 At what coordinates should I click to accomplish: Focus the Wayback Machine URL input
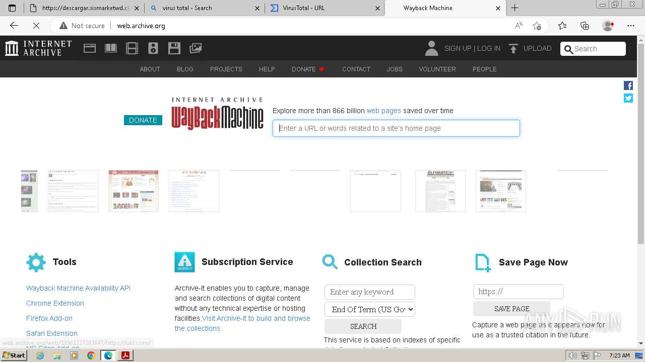[x=396, y=128]
